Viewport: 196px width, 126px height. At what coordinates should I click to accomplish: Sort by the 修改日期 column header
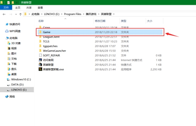point(100,21)
